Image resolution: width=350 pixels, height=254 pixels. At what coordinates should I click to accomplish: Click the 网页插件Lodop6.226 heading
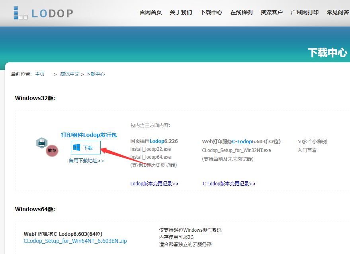pyautogui.click(x=154, y=141)
